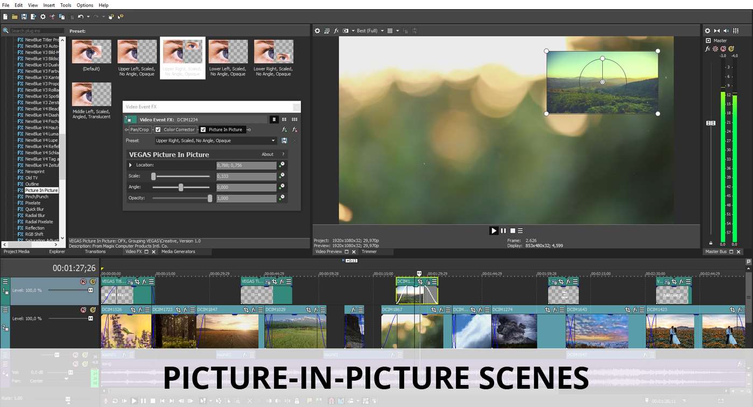Open the mixer sliders icon in Master Bus

(x=736, y=31)
